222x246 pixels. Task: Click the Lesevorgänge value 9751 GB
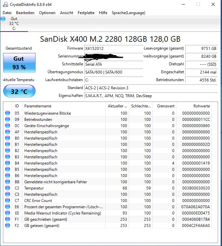point(201,49)
